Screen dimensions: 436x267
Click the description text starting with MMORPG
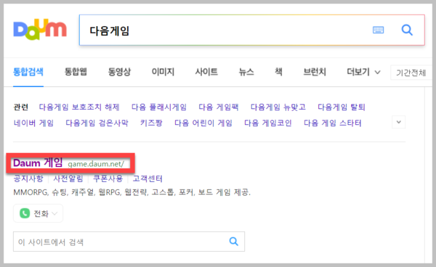[x=132, y=192]
